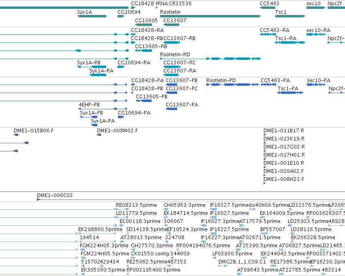Viewport: 345px width, 276px height.
Task: Select the Syx1A gene label
Action: coord(84,12)
